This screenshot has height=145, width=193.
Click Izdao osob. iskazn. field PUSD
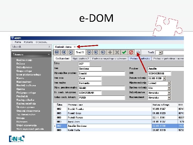click(102, 98)
